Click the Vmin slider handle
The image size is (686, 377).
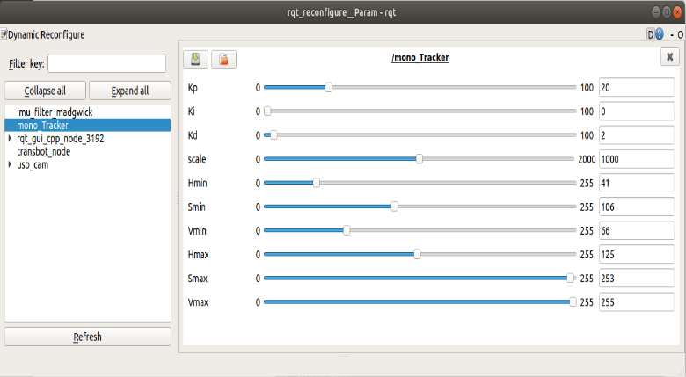(x=347, y=230)
